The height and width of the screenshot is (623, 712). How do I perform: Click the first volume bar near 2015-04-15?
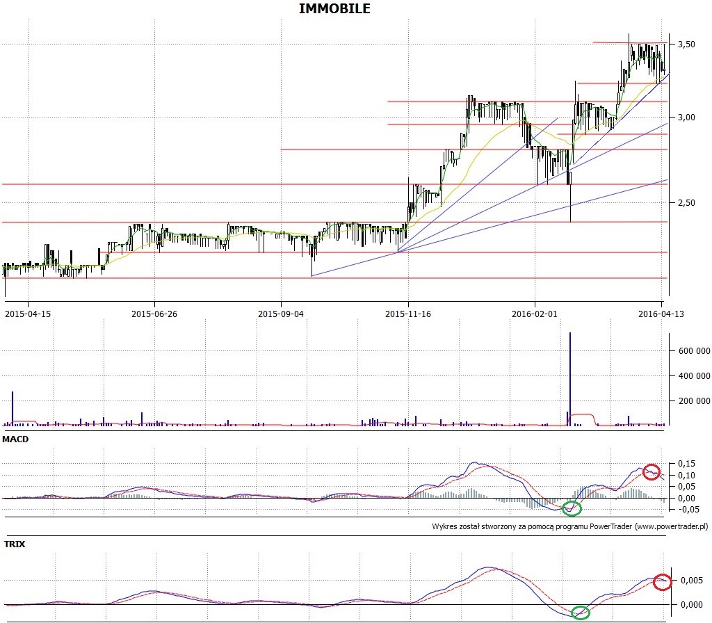pyautogui.click(x=13, y=409)
